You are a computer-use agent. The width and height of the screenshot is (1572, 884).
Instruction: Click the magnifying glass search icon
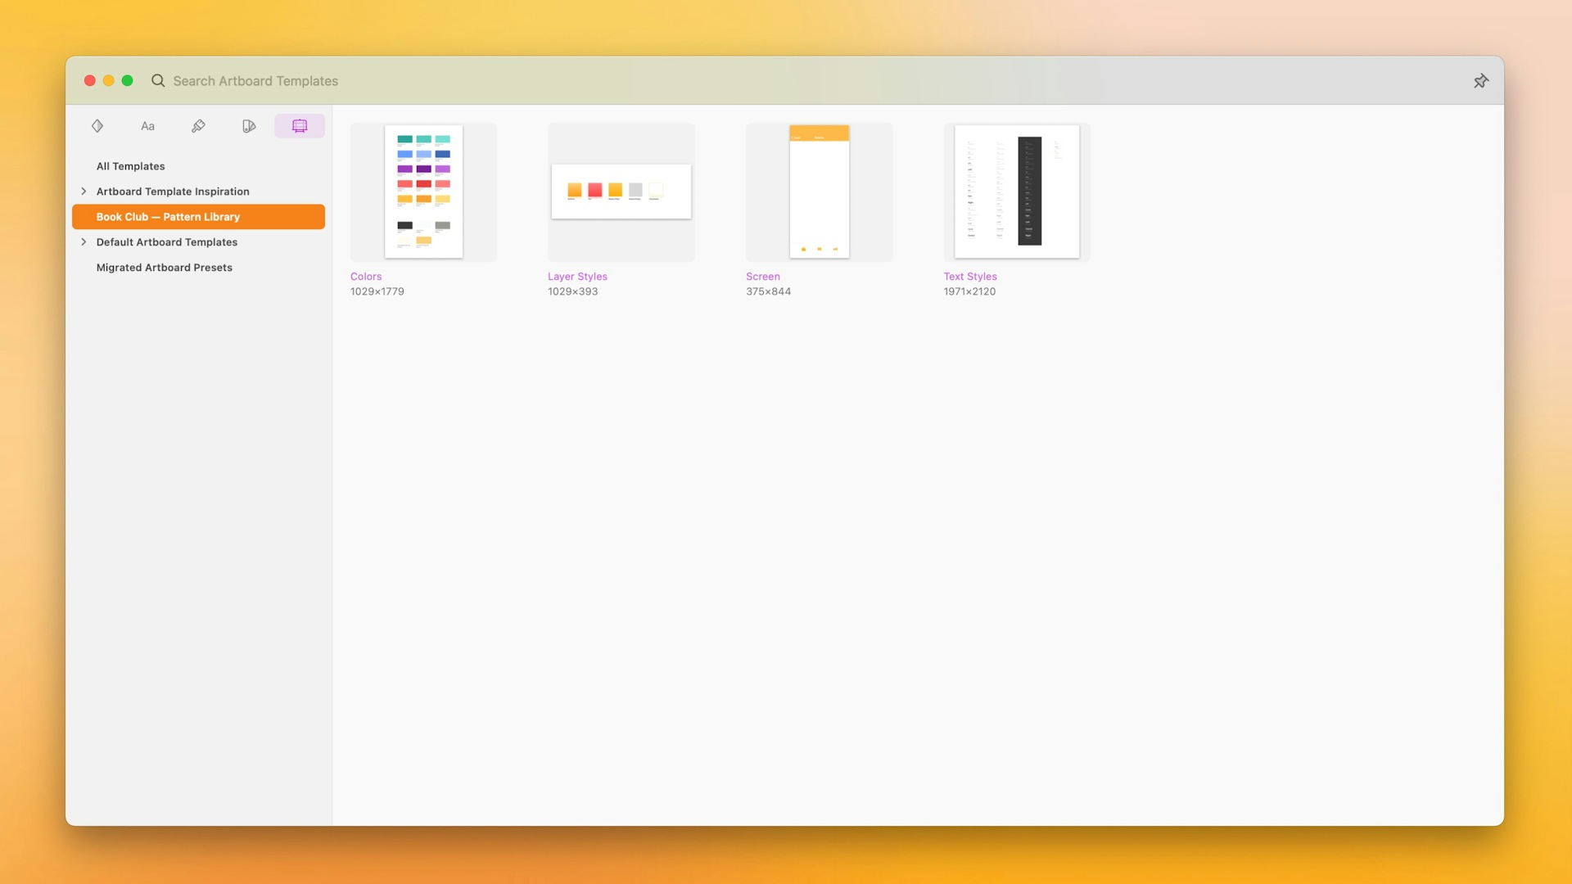pyautogui.click(x=158, y=81)
